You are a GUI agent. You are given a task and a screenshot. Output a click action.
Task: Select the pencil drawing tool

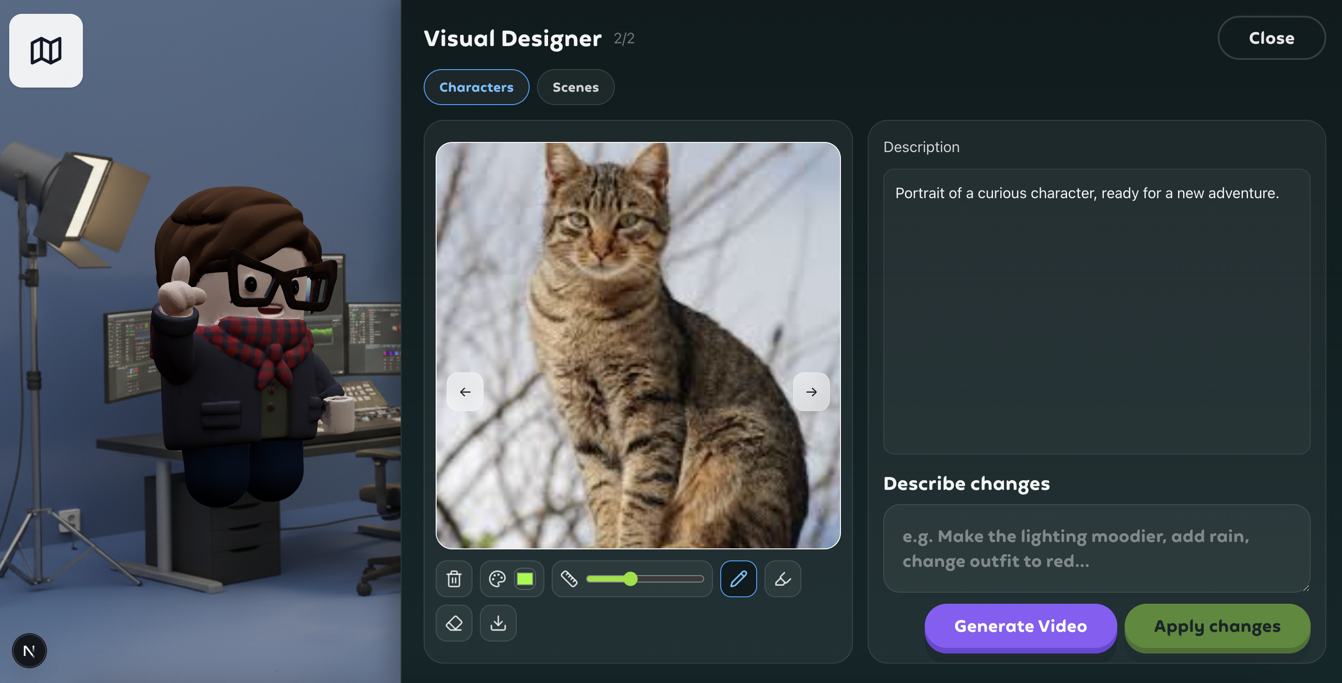click(738, 579)
